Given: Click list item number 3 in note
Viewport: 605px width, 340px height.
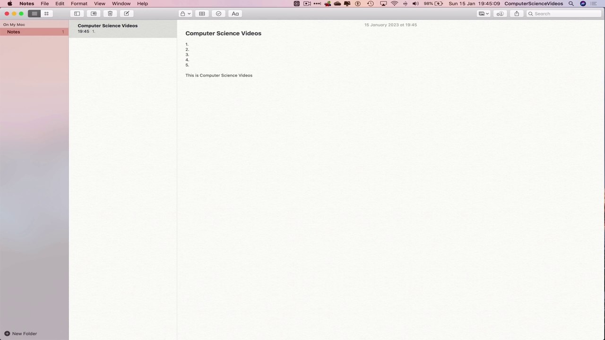Looking at the screenshot, I should (187, 55).
